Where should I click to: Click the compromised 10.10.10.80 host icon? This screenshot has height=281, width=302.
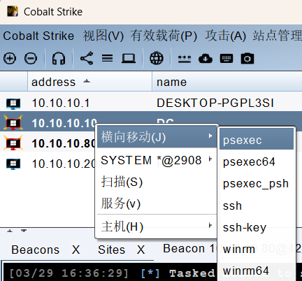point(13,143)
